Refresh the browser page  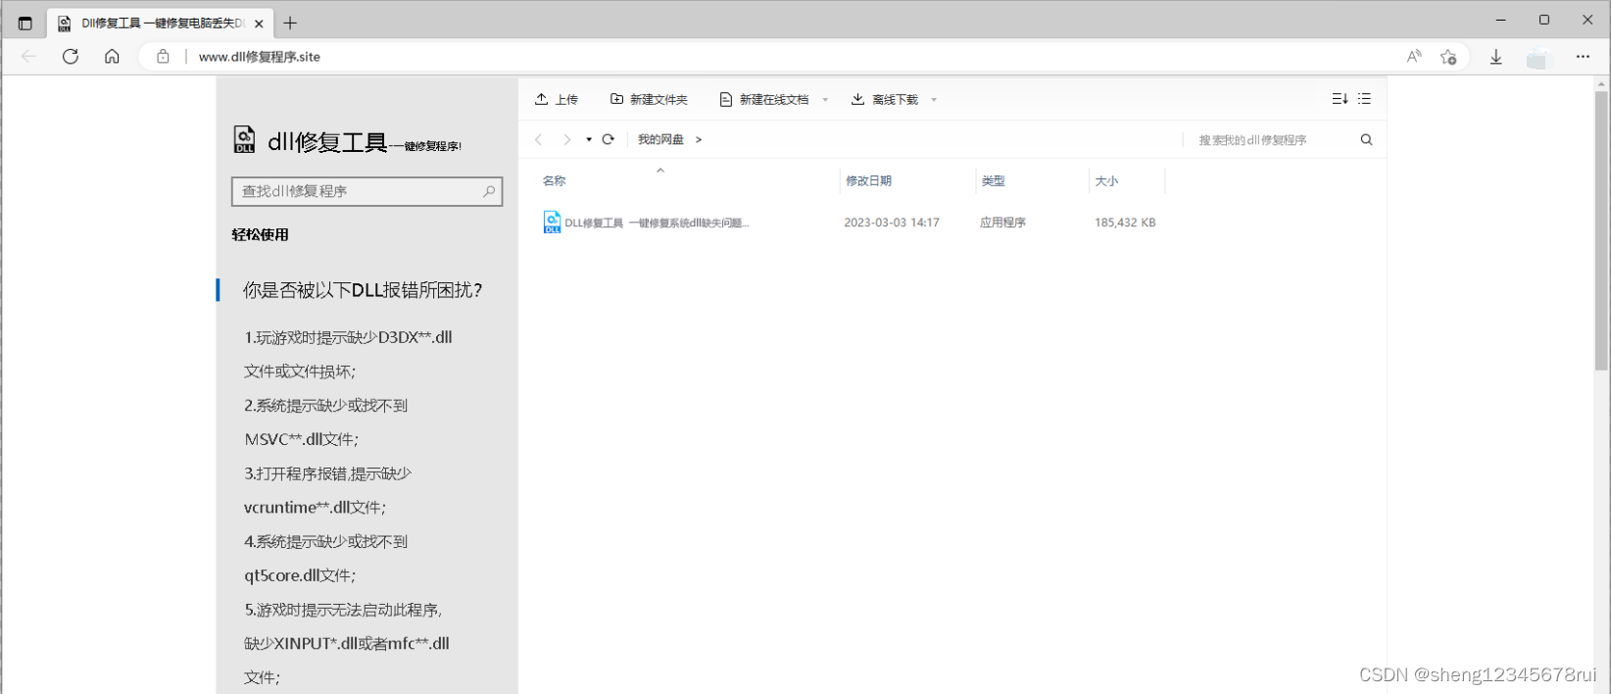click(71, 57)
